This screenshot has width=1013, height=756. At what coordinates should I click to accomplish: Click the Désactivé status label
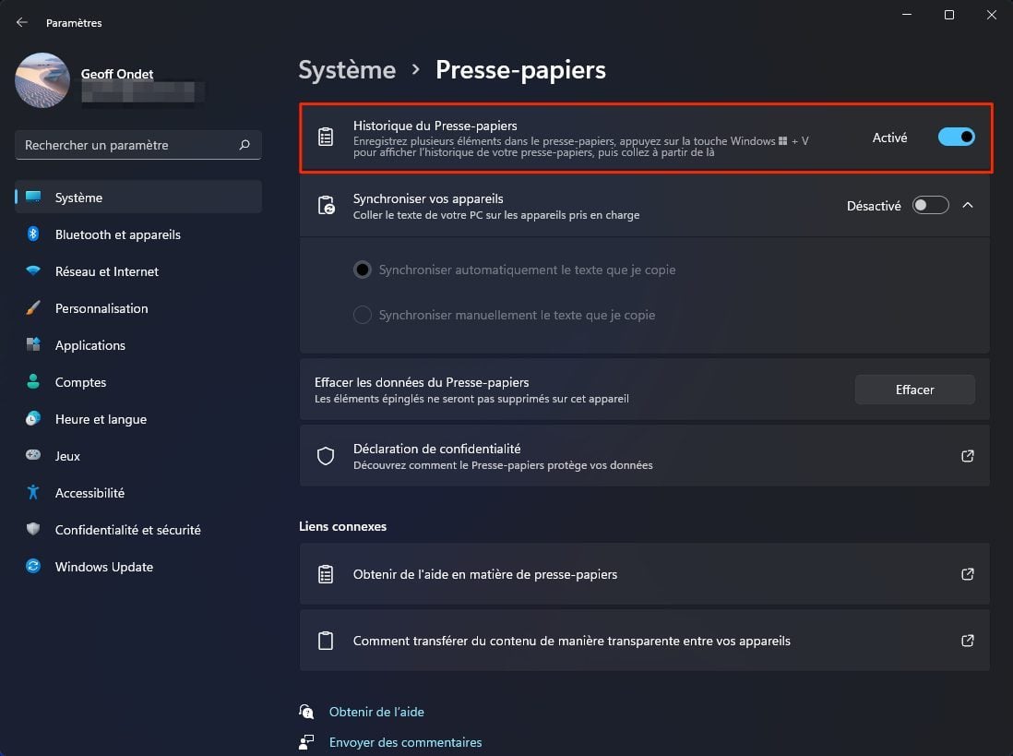pyautogui.click(x=874, y=206)
